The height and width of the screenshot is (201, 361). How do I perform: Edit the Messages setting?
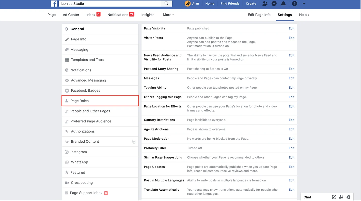(x=292, y=78)
